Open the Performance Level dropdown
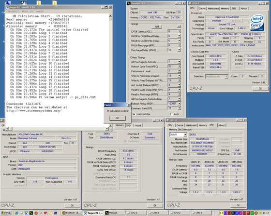The height and width of the screenshot is (216, 271). pos(179,71)
